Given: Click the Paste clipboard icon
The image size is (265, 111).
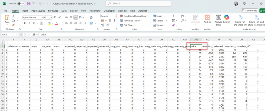Looking at the screenshot, I should point(7,18).
